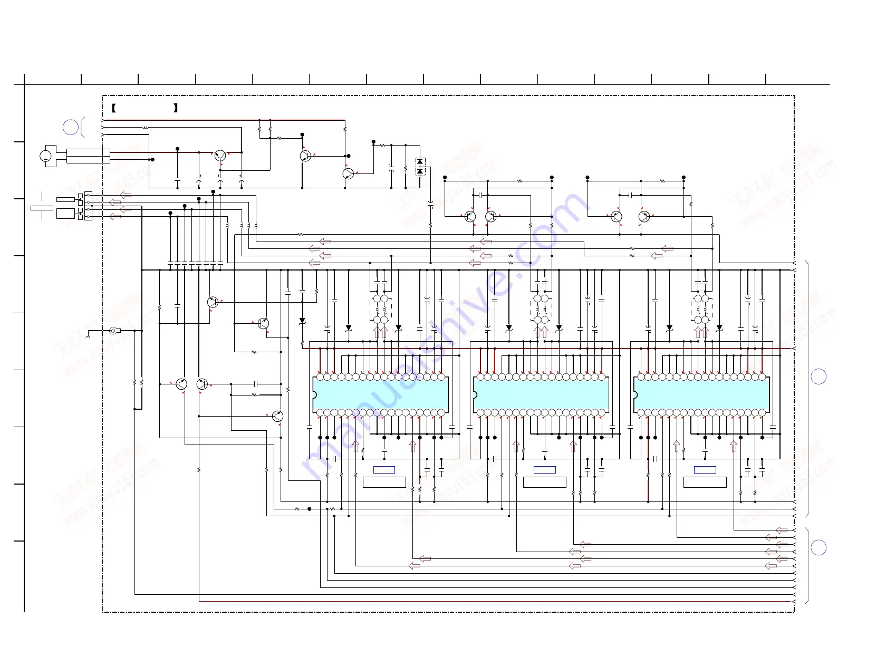Viewport: 886px width, 666px height.
Task: Click the left transistor of the upper-middle transistor pair
Action: 470,217
